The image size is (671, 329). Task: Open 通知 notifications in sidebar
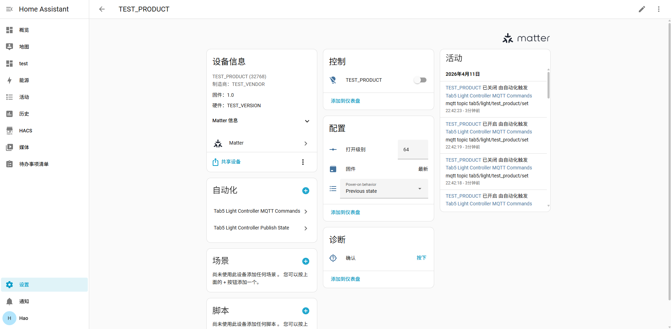pos(24,301)
